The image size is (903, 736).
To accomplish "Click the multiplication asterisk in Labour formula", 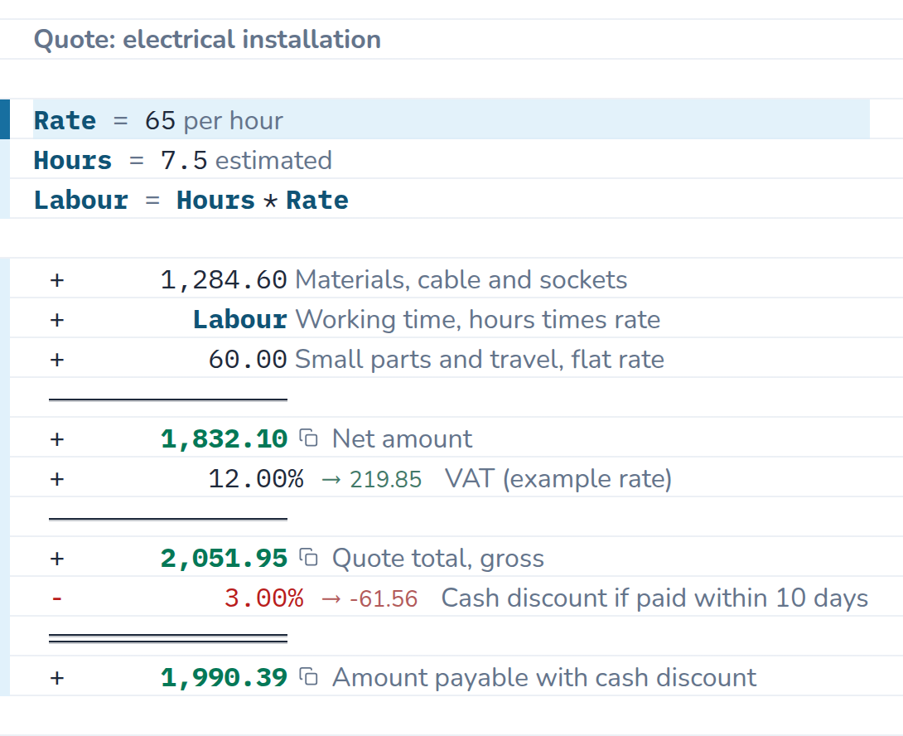I will pyautogui.click(x=270, y=201).
